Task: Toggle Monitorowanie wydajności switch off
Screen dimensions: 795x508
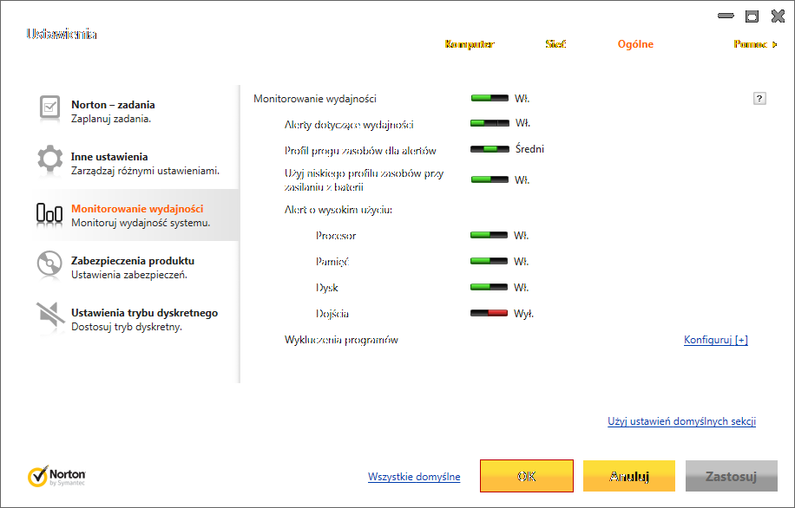Action: pyautogui.click(x=489, y=98)
